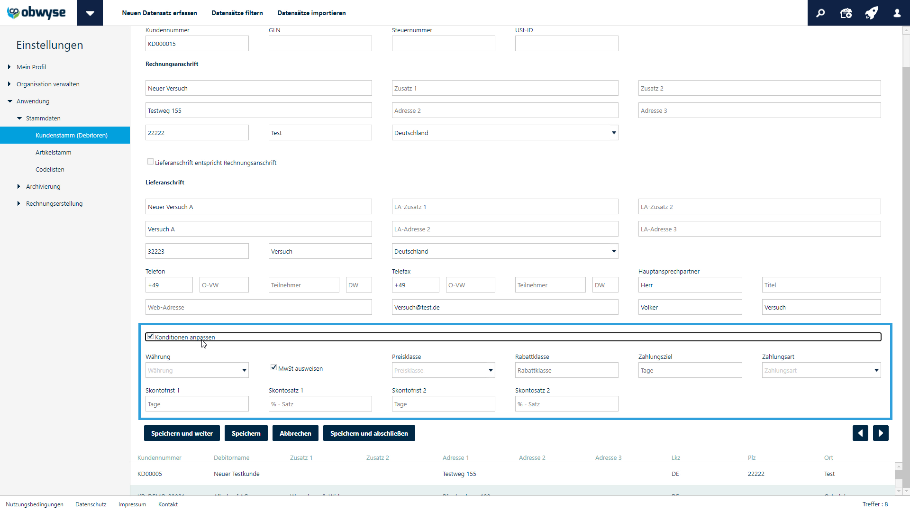Screen dimensions: 910x512
Task: Open the dropdown arrow next to logo
Action: point(90,13)
